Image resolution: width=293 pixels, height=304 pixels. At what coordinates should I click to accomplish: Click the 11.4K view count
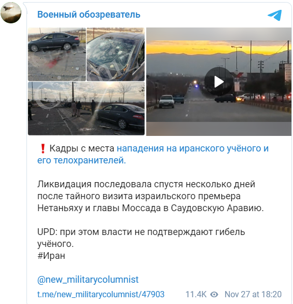(x=196, y=295)
